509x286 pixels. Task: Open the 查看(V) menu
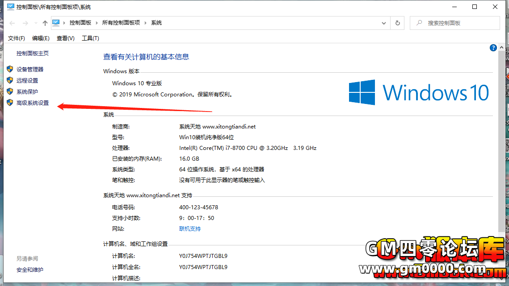pyautogui.click(x=66, y=38)
